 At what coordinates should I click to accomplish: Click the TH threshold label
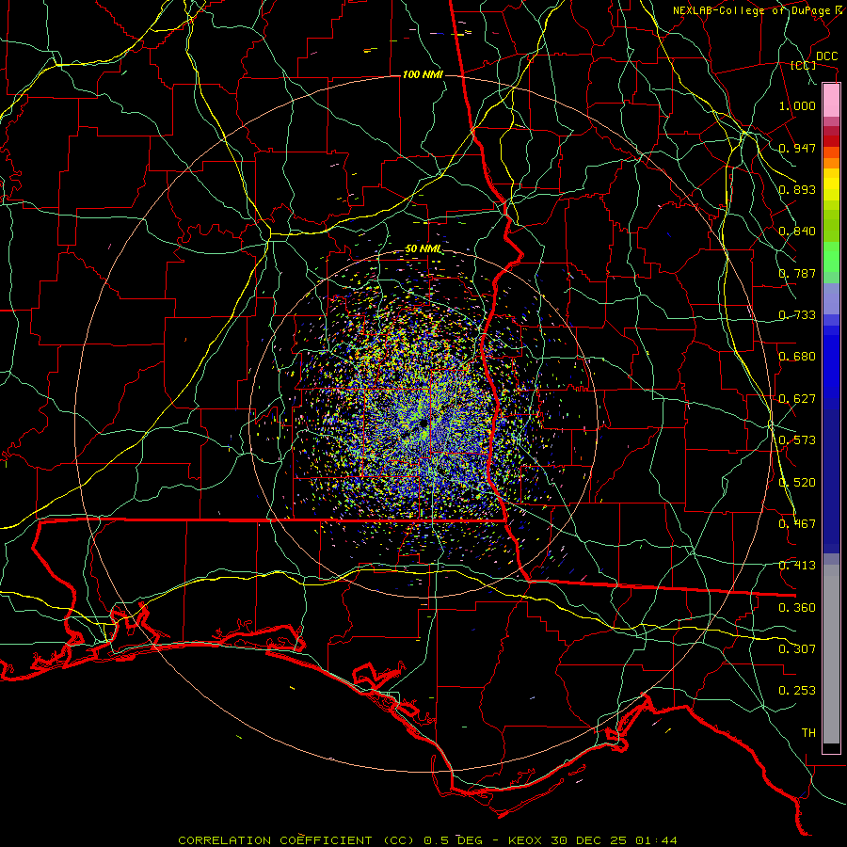808,733
